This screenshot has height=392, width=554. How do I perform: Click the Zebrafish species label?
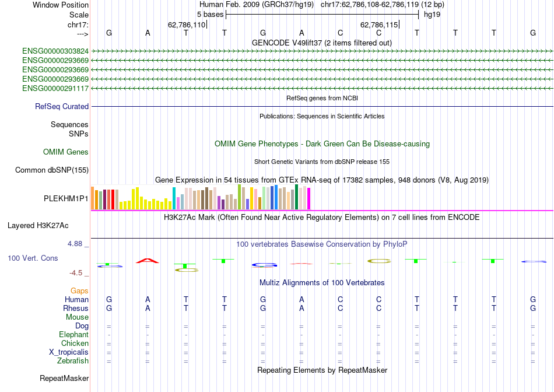73,361
